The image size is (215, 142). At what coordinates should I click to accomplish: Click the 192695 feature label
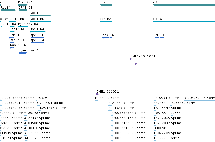(42, 98)
